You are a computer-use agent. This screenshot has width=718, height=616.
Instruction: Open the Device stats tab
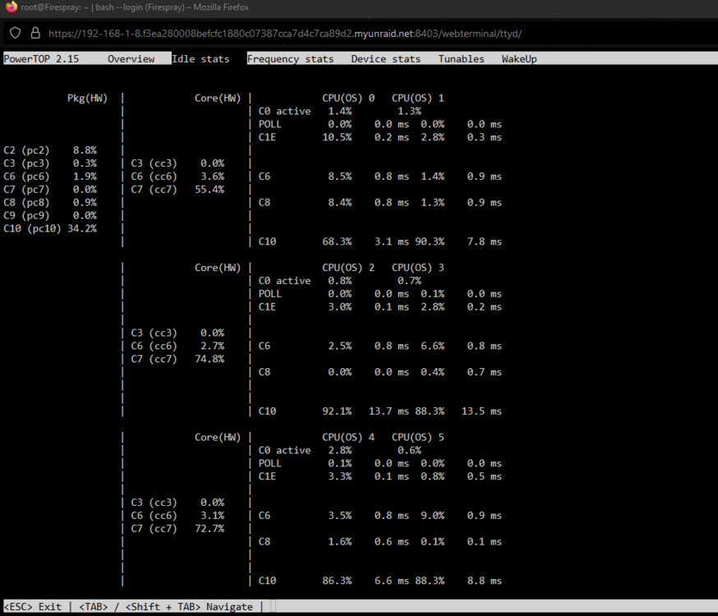pos(385,58)
